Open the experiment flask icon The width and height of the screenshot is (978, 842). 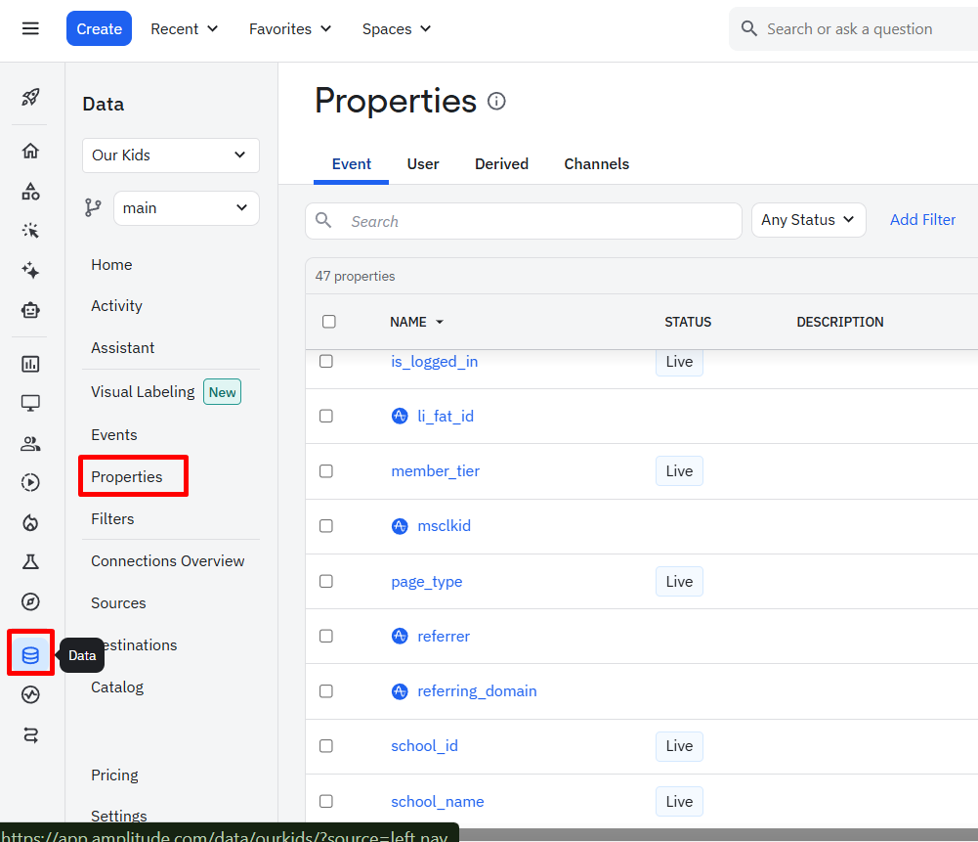[30, 561]
